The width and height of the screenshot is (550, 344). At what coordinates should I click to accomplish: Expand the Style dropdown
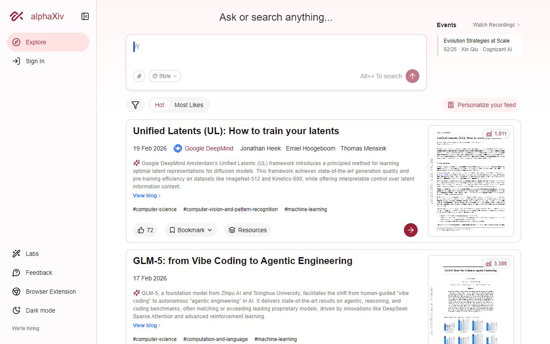(x=165, y=76)
